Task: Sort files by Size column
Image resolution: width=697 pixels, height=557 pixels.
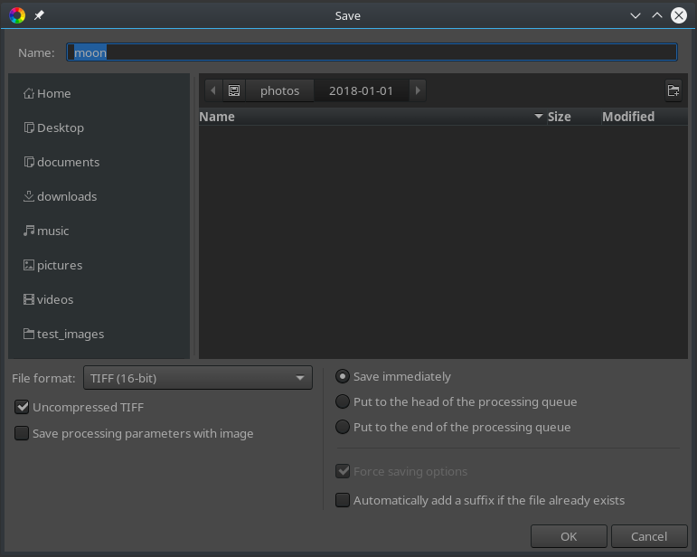Action: (559, 117)
